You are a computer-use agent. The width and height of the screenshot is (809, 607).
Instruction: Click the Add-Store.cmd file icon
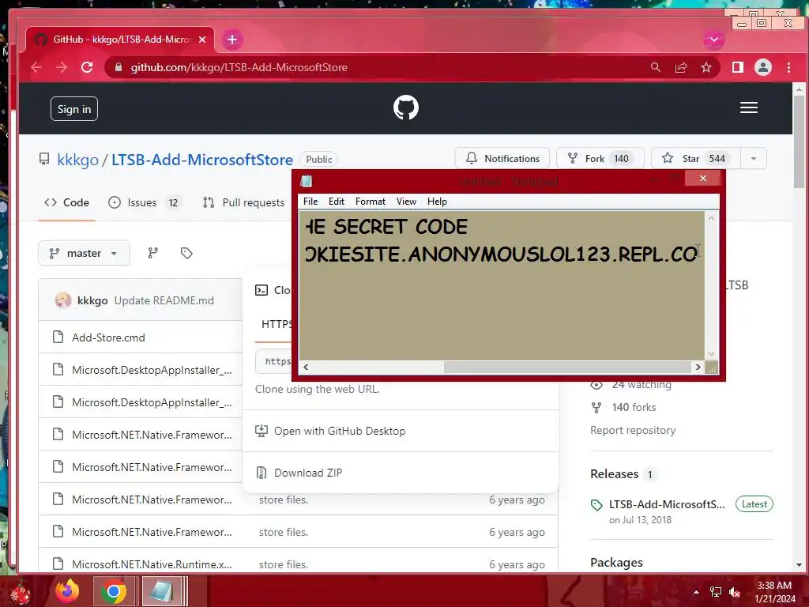(x=58, y=337)
